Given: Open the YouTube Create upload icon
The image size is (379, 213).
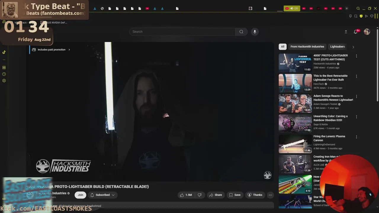Looking at the screenshot, I should click(346, 32).
